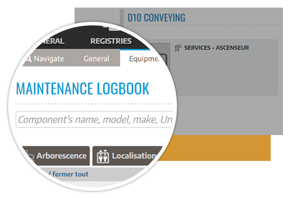Click the component search input field

tap(95, 119)
